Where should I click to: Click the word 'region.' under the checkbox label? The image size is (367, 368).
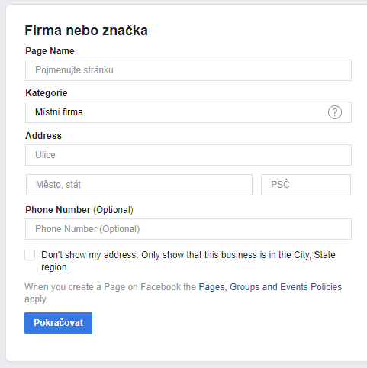click(x=55, y=267)
